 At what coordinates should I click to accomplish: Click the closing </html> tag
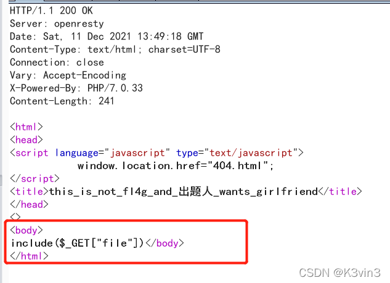click(x=29, y=256)
